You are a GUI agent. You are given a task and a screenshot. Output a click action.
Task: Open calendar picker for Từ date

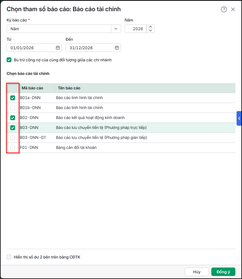(x=58, y=48)
